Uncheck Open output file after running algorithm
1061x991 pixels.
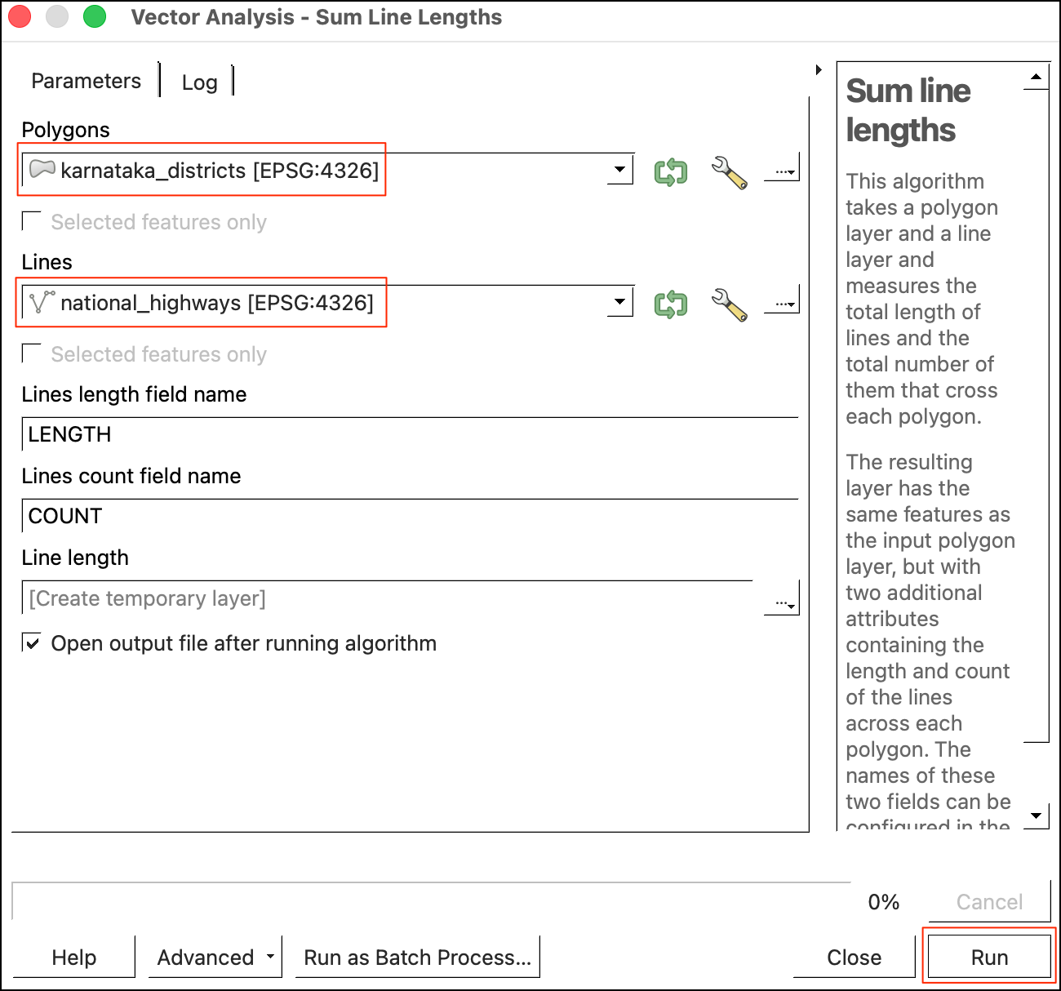(32, 642)
